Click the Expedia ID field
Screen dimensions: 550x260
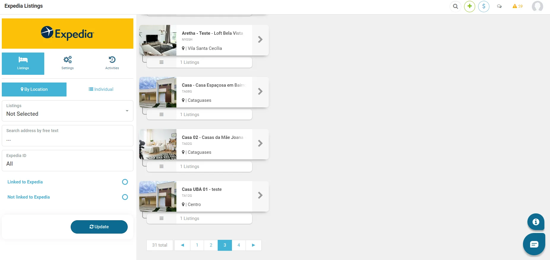(67, 161)
